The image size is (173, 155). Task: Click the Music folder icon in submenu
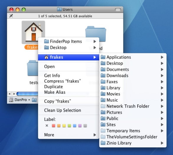click(x=103, y=100)
